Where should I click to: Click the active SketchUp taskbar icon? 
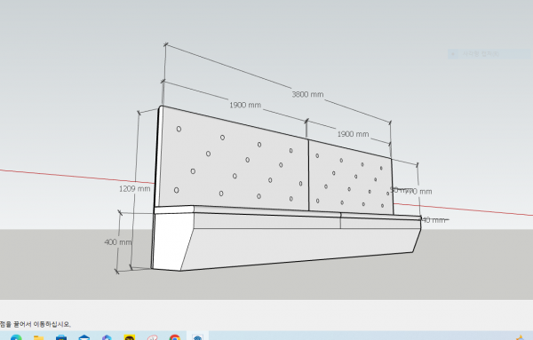coord(197,337)
